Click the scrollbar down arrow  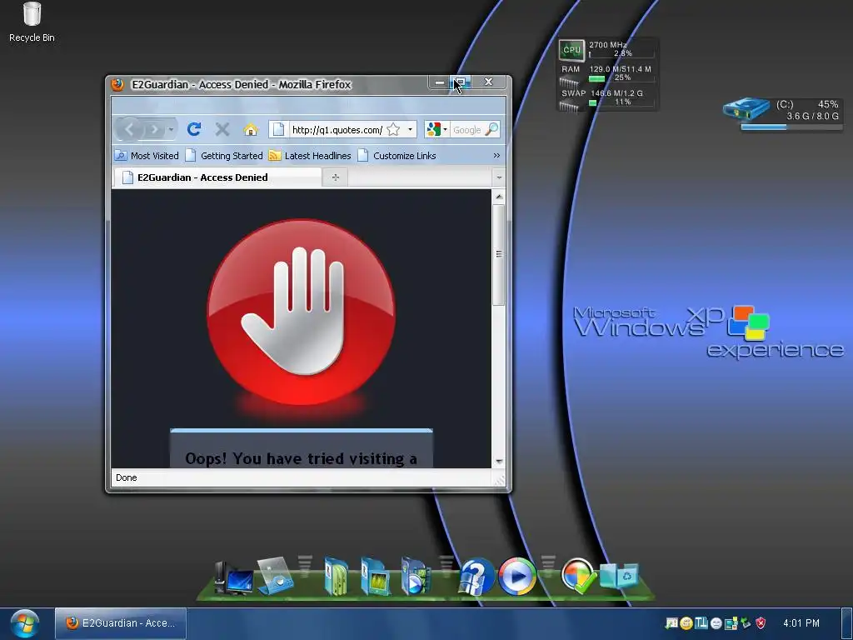click(x=499, y=462)
